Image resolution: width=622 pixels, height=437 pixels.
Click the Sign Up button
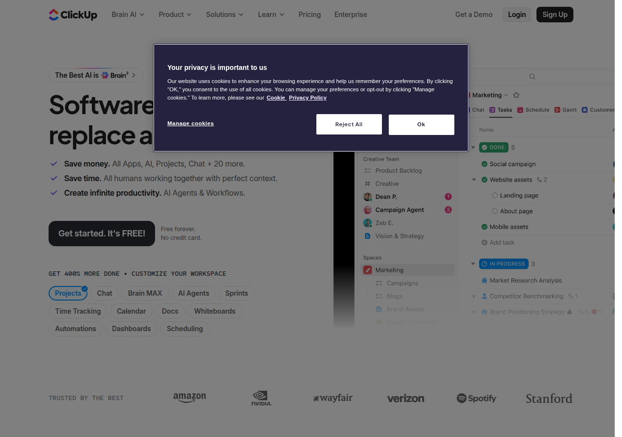click(x=555, y=15)
